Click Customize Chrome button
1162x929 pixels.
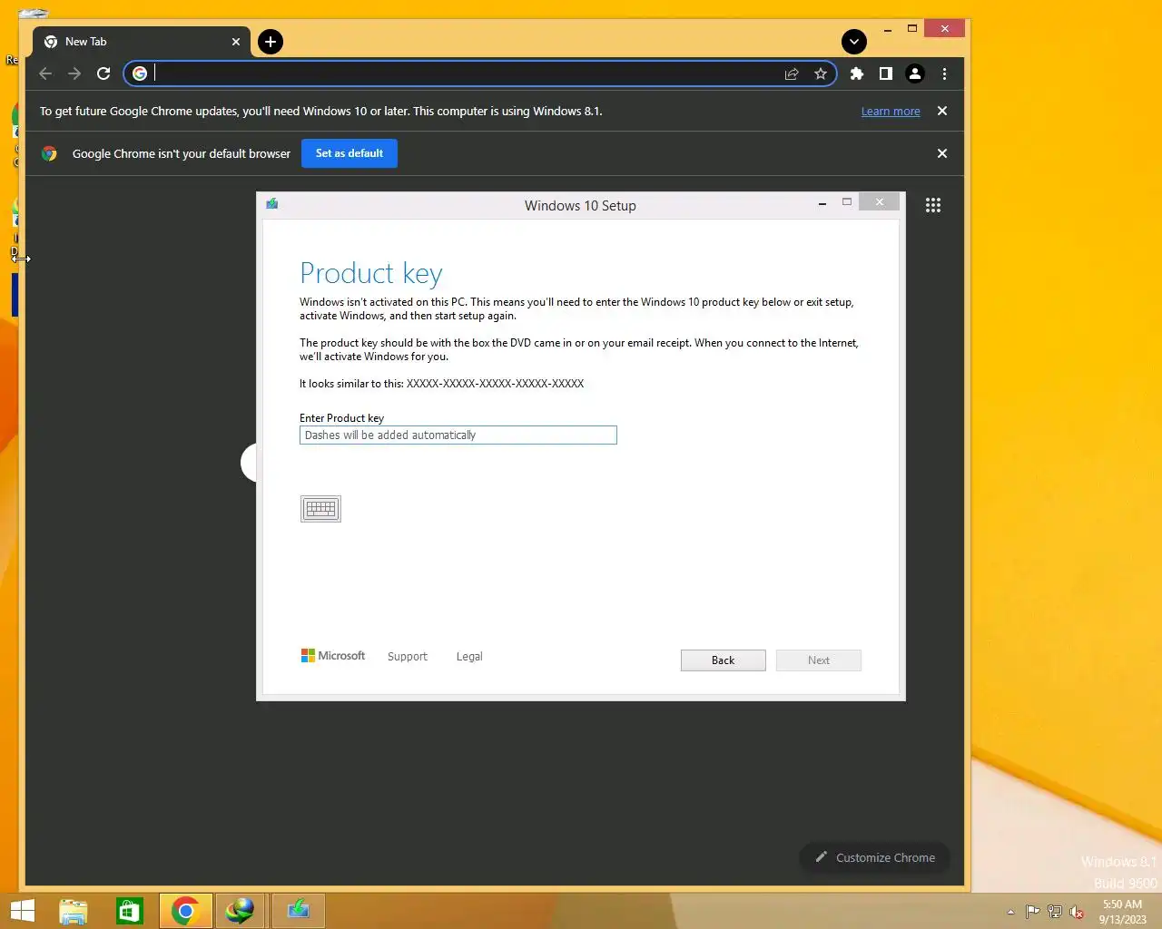[x=875, y=857]
